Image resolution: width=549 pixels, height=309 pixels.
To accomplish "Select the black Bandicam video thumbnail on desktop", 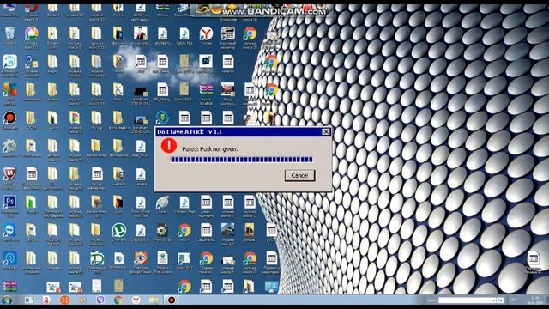I will tap(141, 93).
